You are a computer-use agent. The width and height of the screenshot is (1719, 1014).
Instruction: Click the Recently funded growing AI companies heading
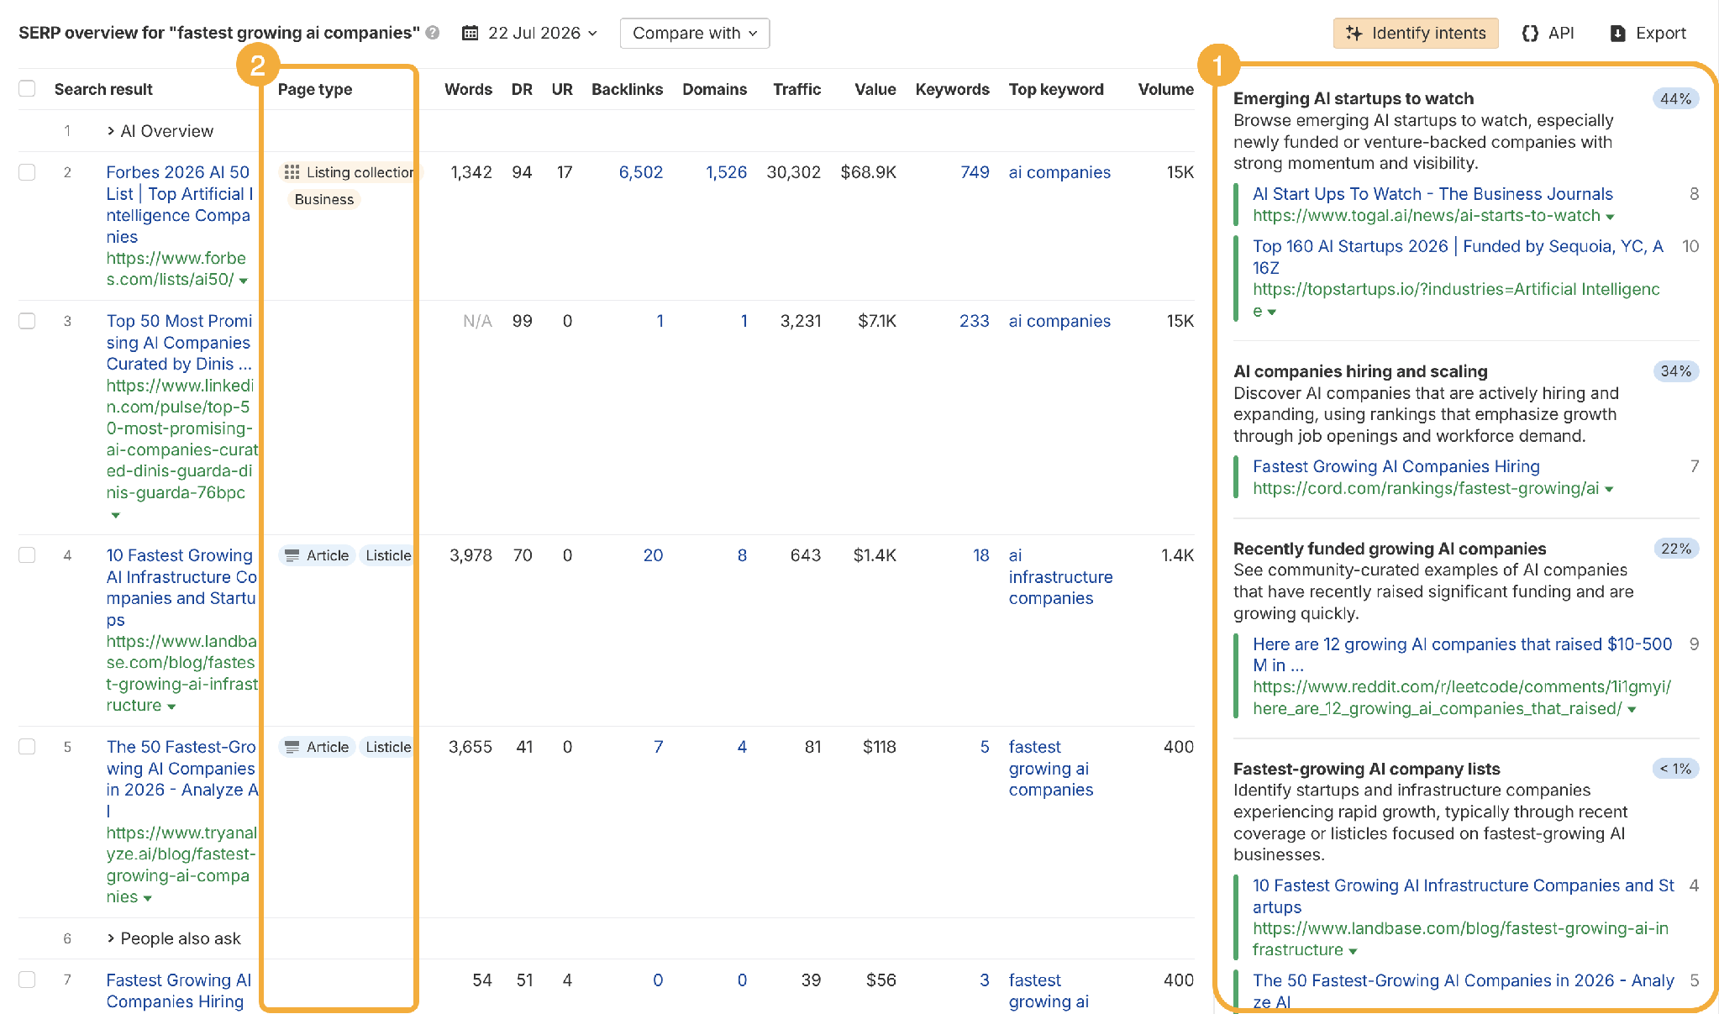[x=1389, y=549]
